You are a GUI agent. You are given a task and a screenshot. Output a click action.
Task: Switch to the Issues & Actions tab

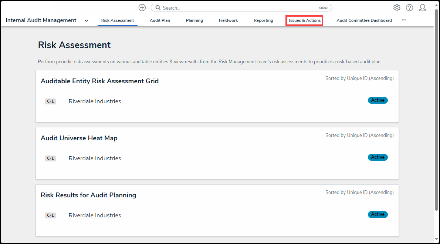click(305, 20)
